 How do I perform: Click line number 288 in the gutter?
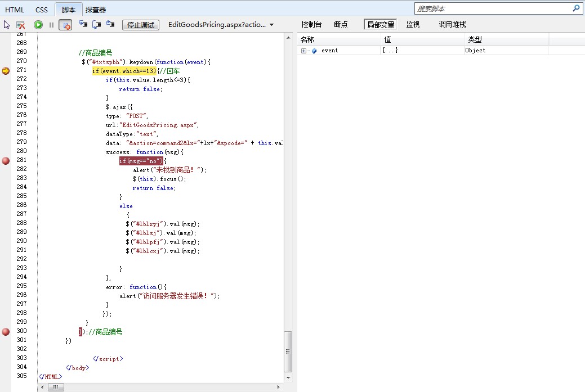tap(21, 223)
